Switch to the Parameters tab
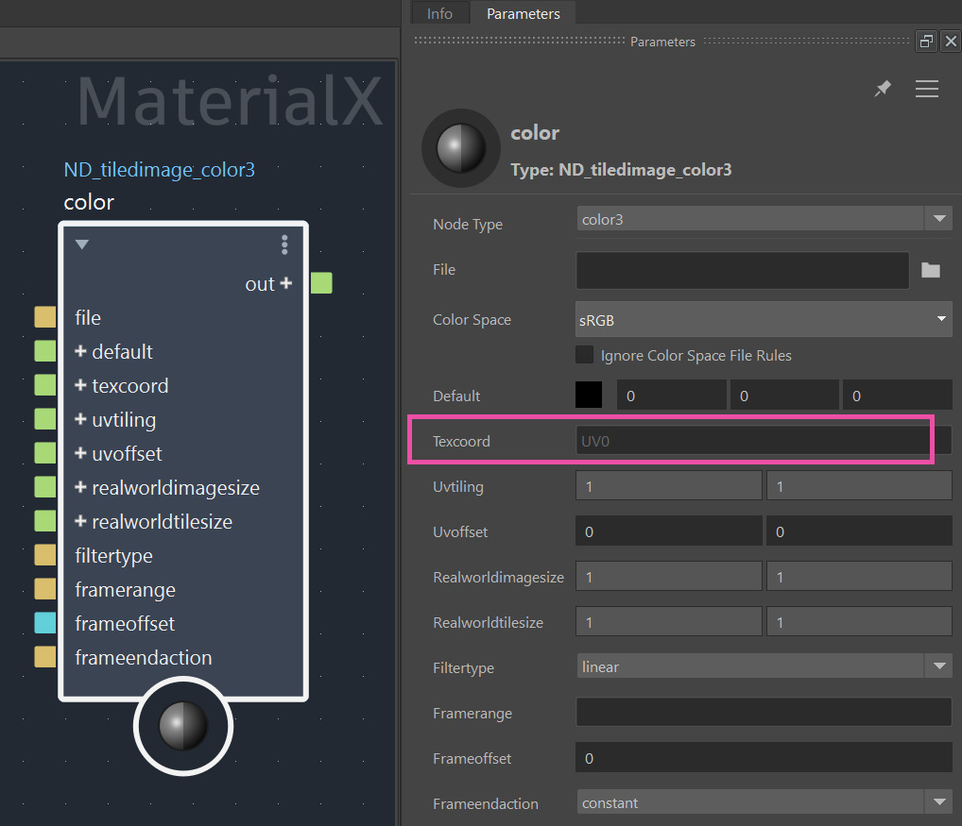Screen dimensions: 962x826 (523, 13)
